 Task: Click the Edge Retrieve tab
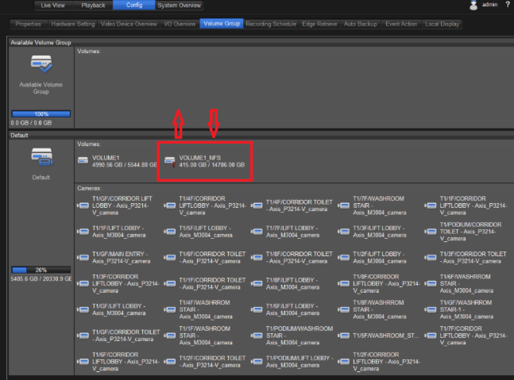(319, 25)
